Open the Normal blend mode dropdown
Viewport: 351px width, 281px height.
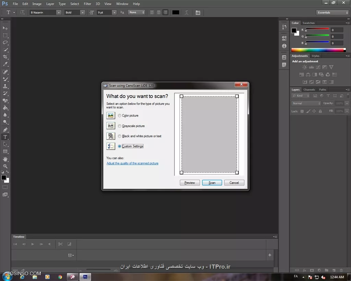306,103
